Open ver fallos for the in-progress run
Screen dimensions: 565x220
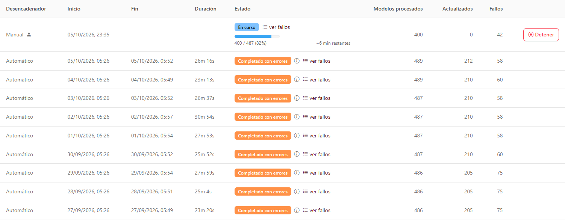276,27
